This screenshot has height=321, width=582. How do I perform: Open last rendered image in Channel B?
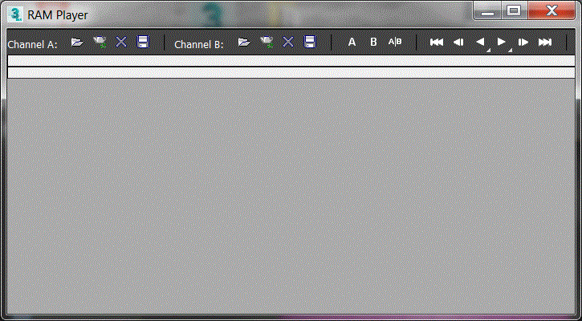267,42
